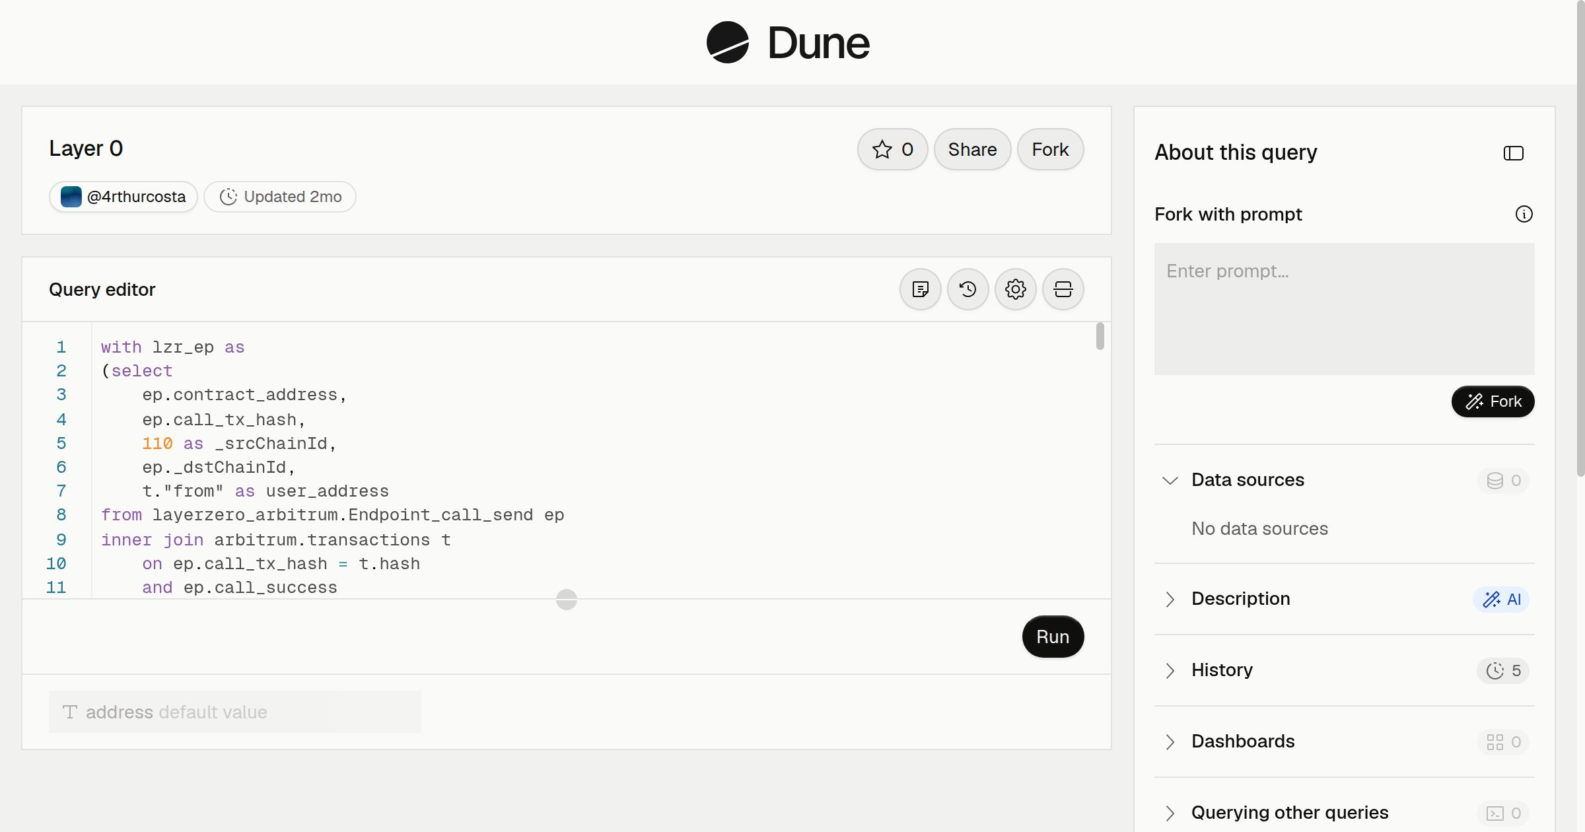Toggle the editor layout expand icon
Image resolution: width=1585 pixels, height=832 pixels.
[x=1063, y=289]
